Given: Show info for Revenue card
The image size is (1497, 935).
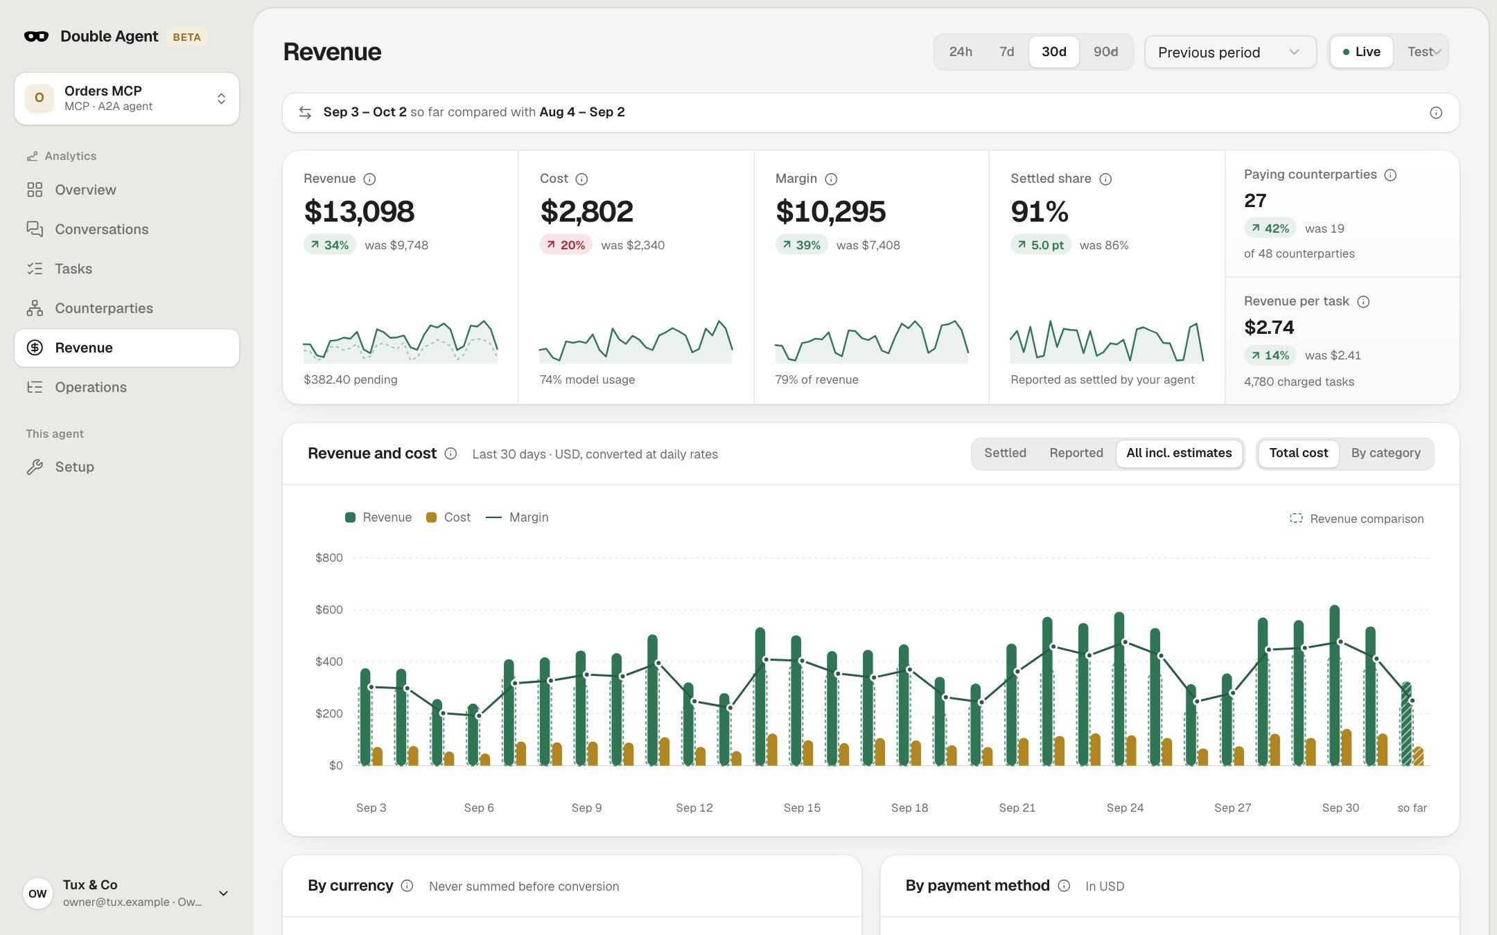Looking at the screenshot, I should click(x=369, y=179).
